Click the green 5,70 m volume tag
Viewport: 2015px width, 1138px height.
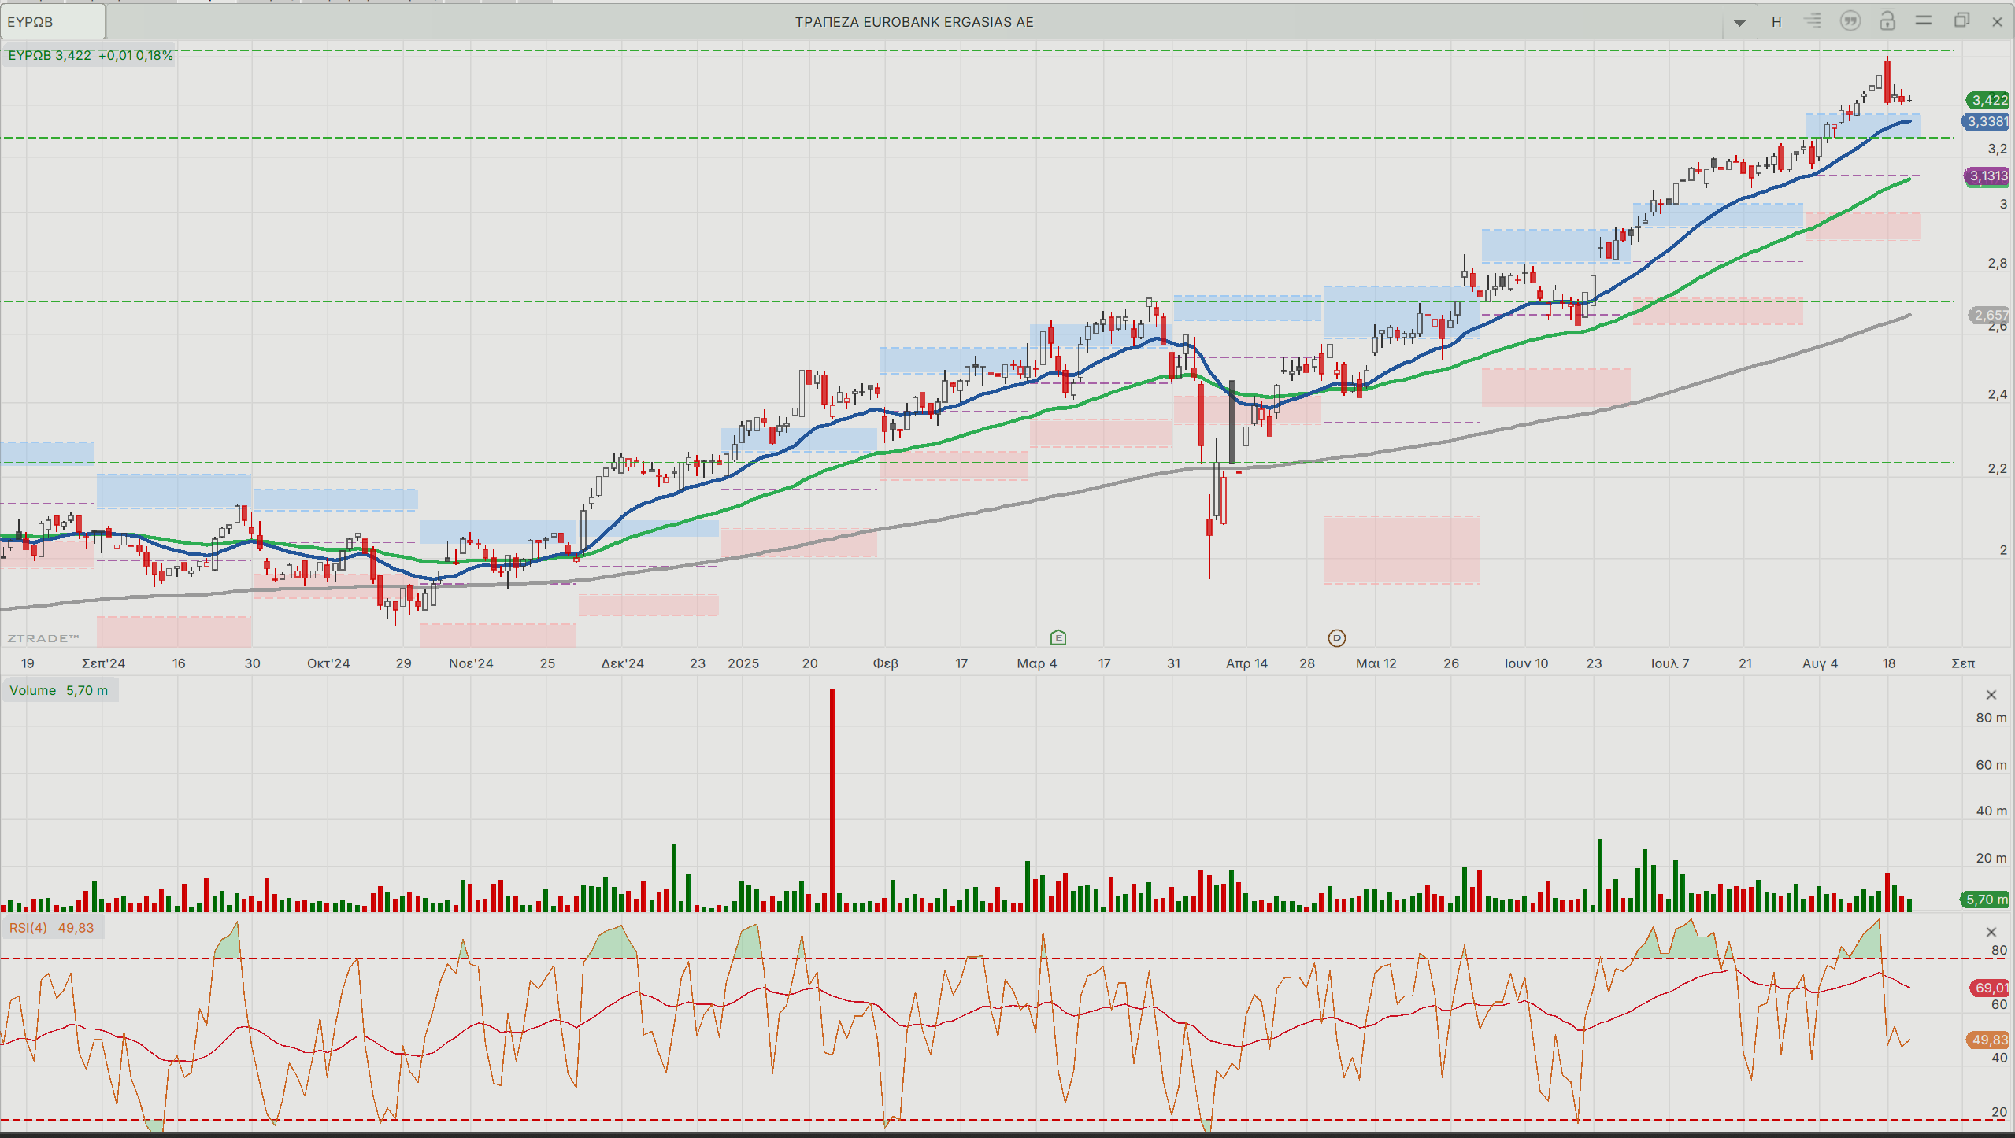(x=1986, y=900)
